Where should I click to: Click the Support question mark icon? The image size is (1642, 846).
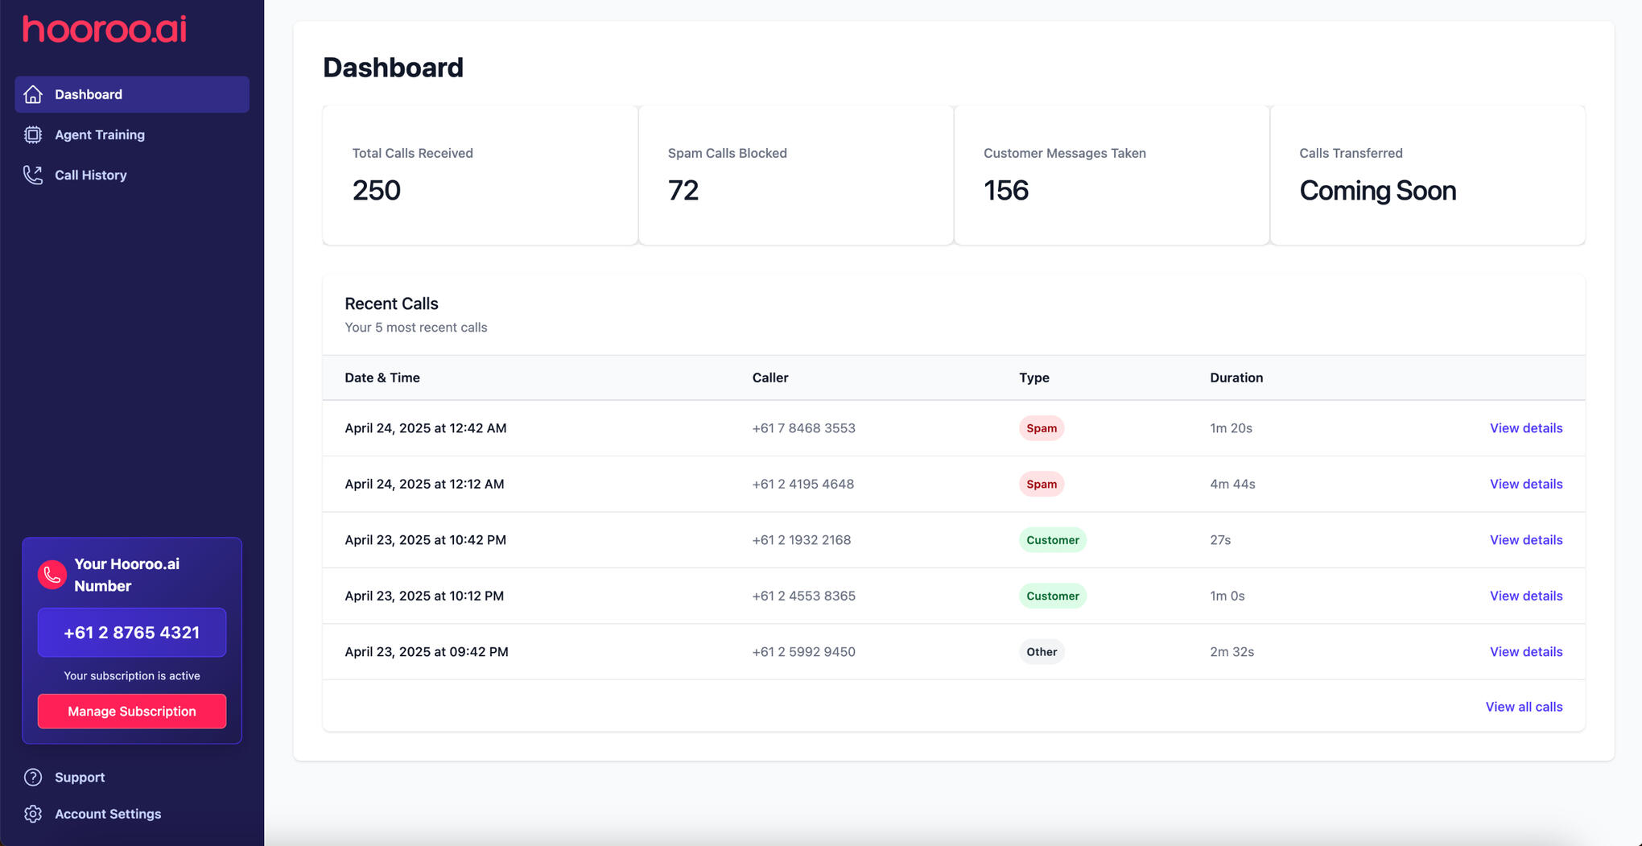coord(33,777)
